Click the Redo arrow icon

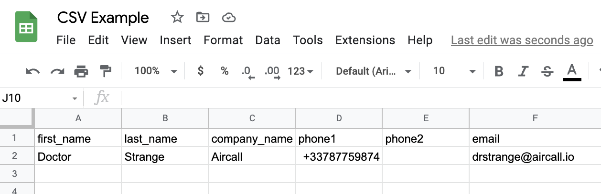(57, 71)
